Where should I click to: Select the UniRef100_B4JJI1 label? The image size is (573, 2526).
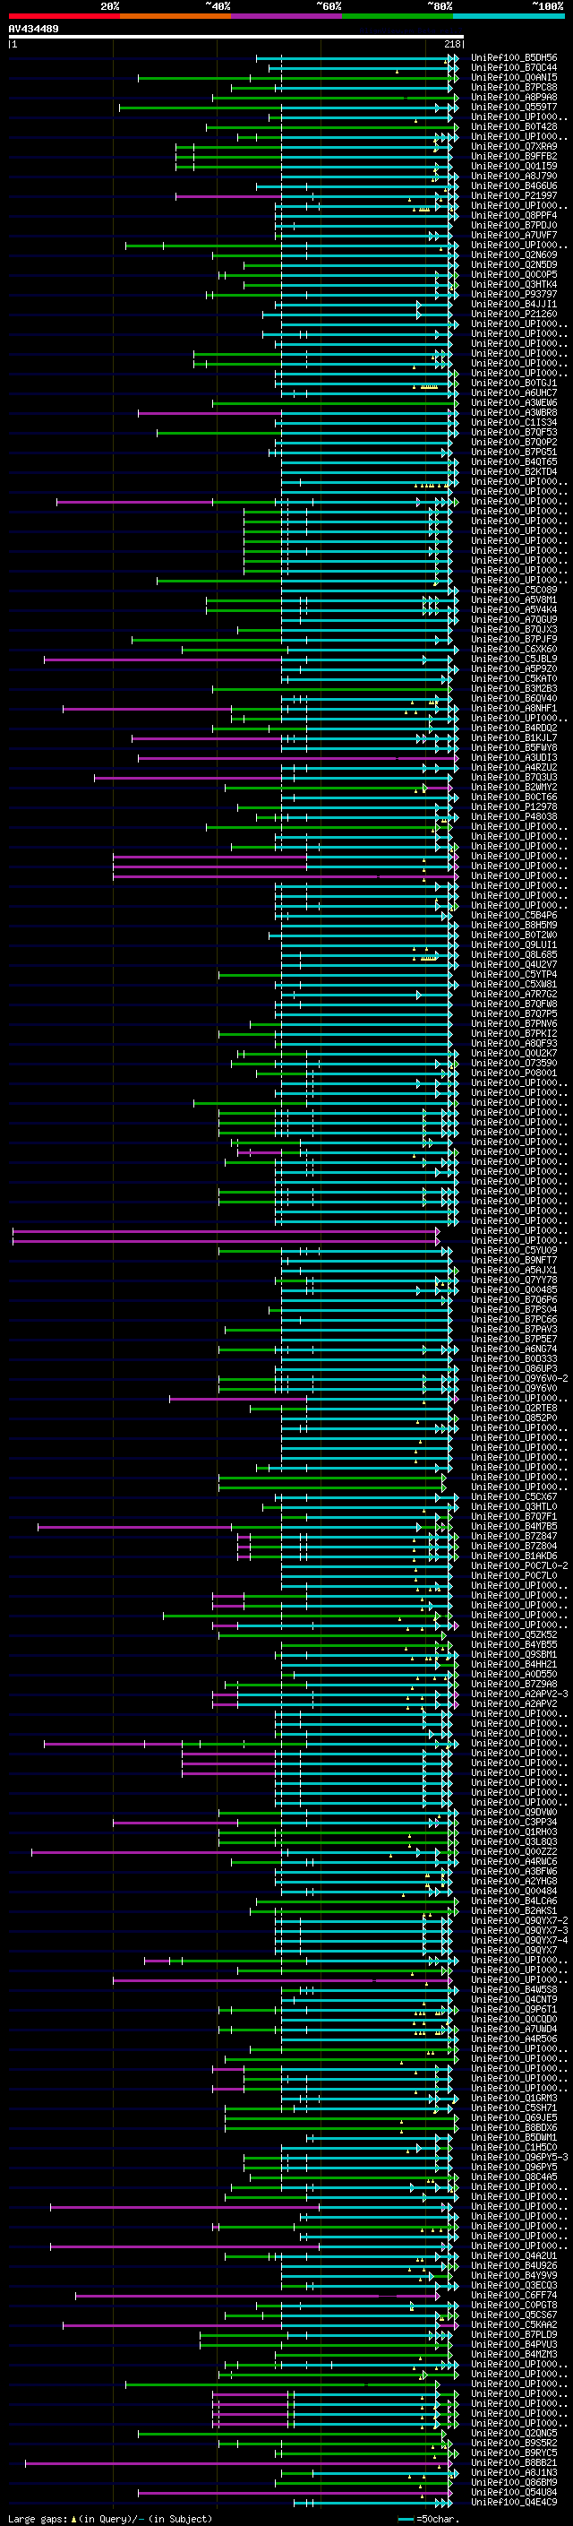514,304
